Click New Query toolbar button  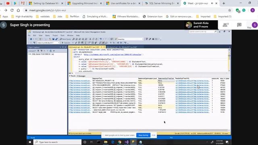pos(65,39)
